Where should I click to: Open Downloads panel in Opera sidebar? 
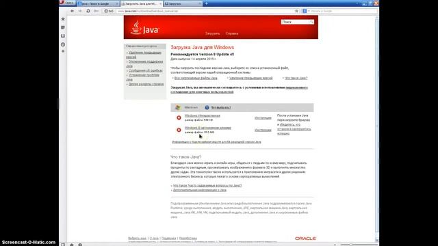[63, 36]
